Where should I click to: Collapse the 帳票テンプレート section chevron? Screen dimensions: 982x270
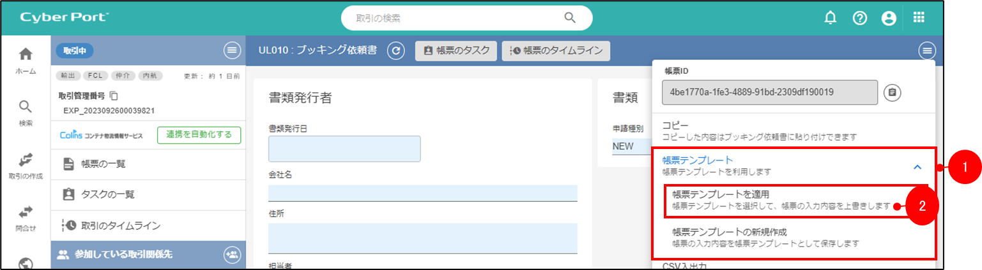click(917, 166)
